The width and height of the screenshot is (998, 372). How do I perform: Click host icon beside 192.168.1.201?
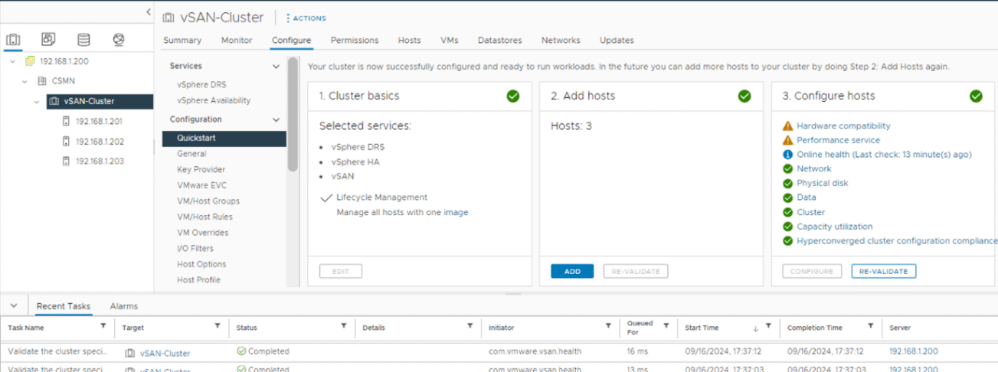(67, 121)
